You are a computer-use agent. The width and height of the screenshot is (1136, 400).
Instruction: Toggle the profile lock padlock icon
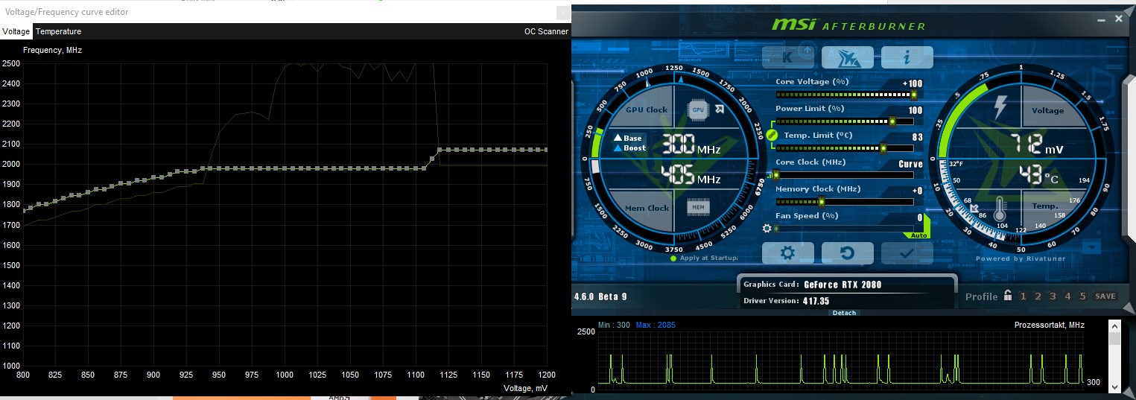[x=1007, y=295]
